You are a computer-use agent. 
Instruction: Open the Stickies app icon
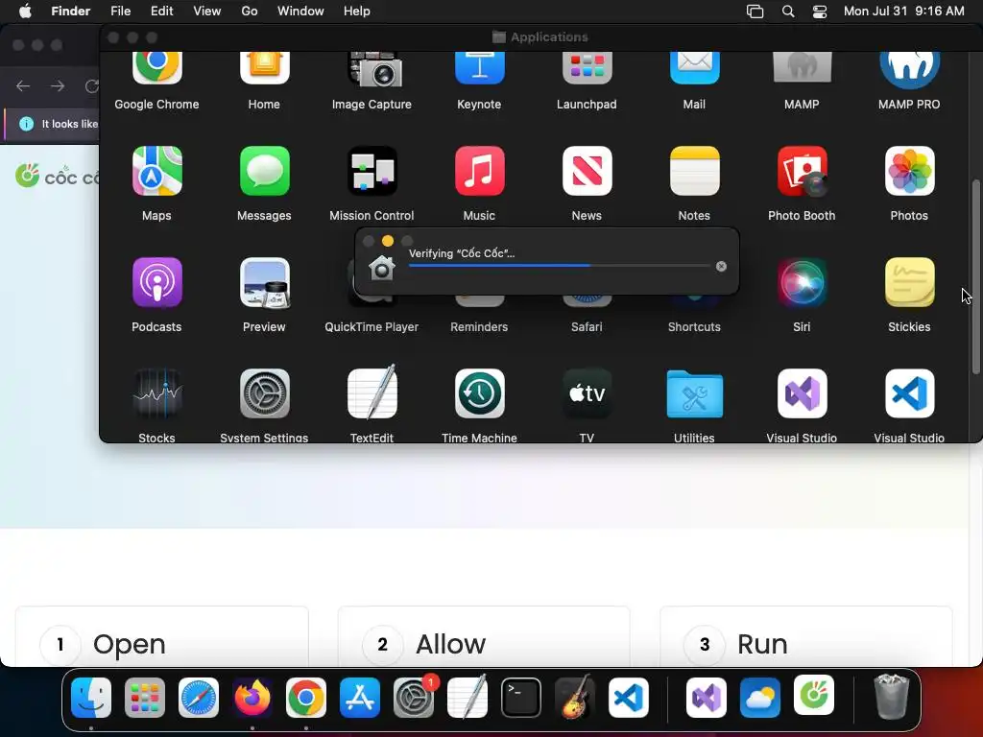(x=909, y=282)
